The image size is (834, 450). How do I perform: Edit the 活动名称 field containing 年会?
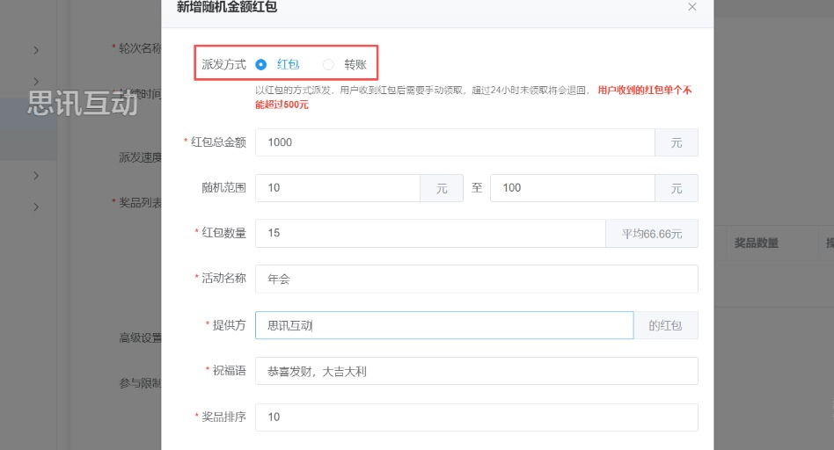(475, 279)
